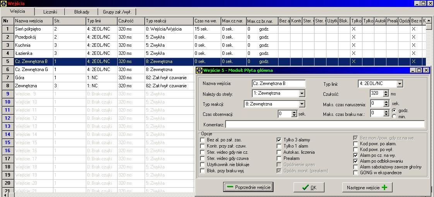Click horizontal scrollbar left arrow
Image resolution: width=434 pixels, height=197 pixels.
coord(5,195)
